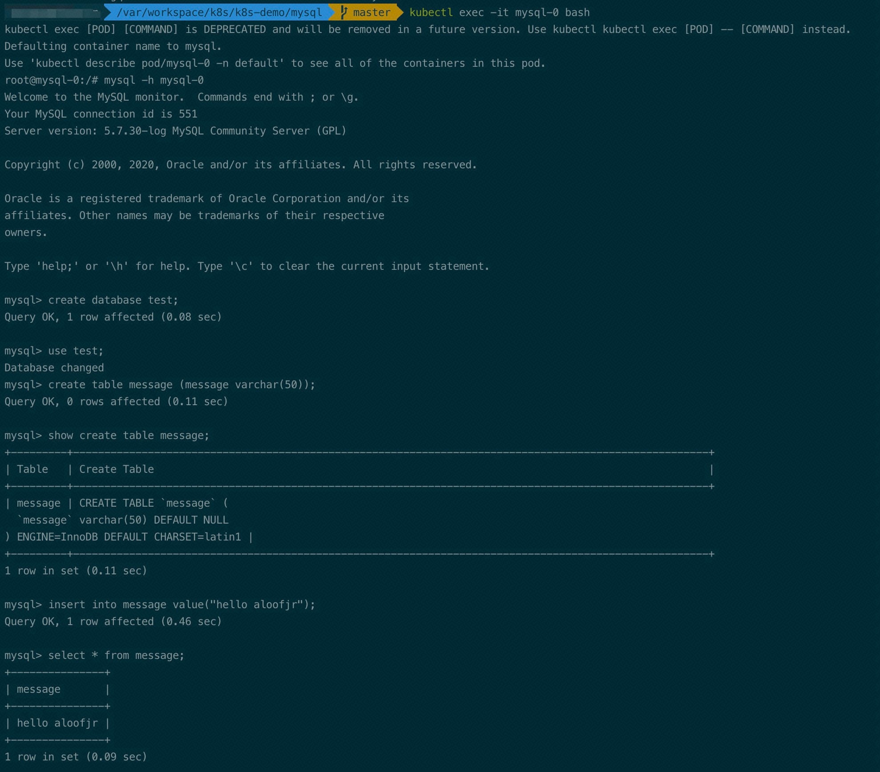Screen dimensions: 880x772
Task: Click the 'Create Table' column header
Action: click(x=116, y=469)
